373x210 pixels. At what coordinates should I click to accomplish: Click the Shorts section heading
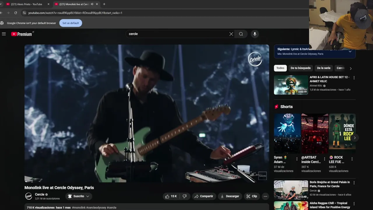tap(286, 107)
